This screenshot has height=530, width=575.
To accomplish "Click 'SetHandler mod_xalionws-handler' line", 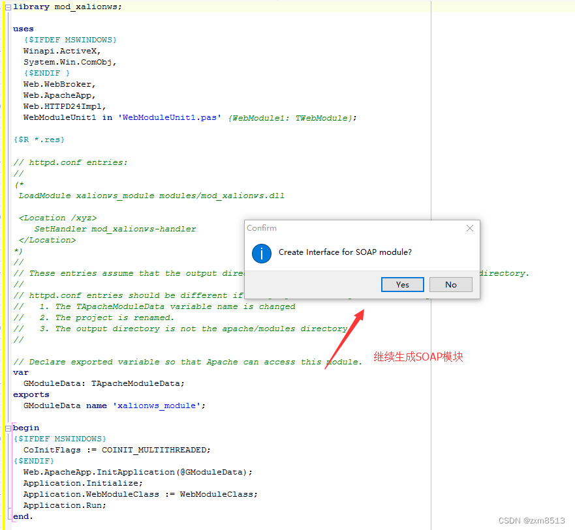I will coord(115,229).
